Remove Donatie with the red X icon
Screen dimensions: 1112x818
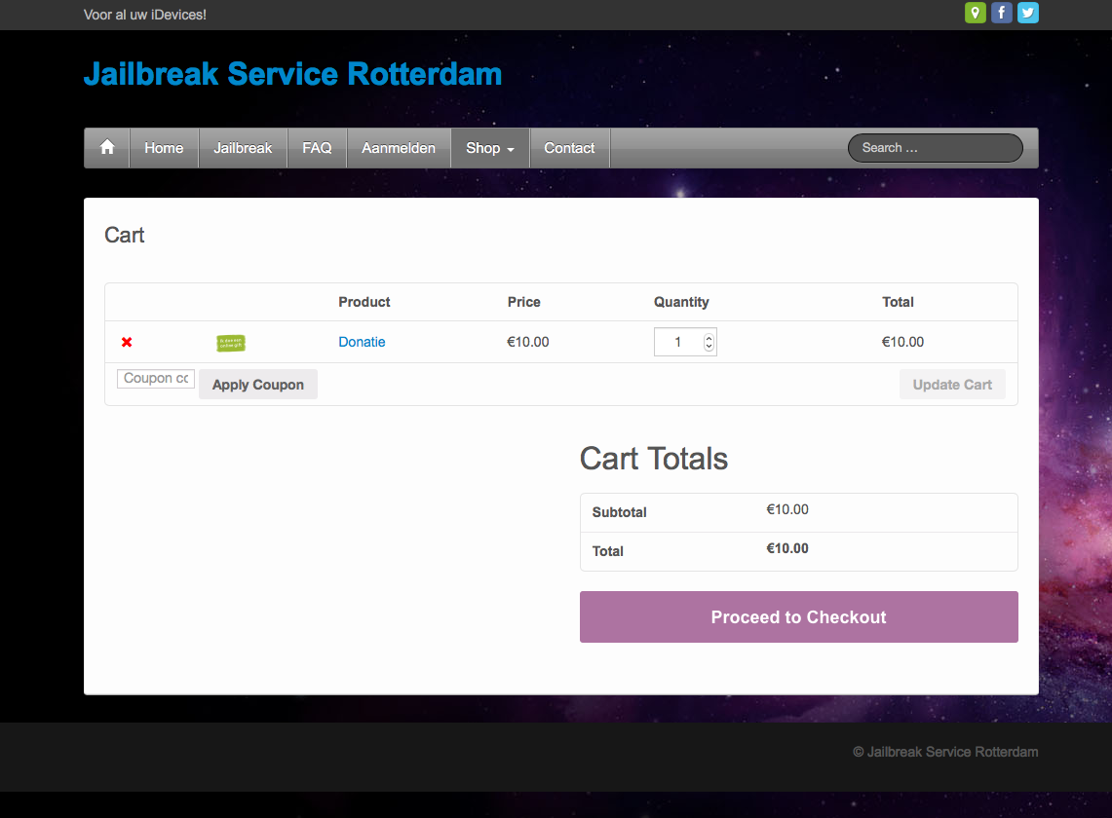[x=127, y=342]
